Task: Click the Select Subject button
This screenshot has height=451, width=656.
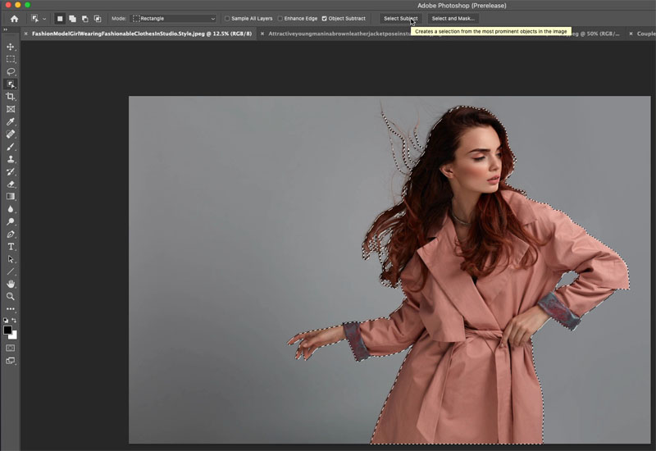Action: 400,18
